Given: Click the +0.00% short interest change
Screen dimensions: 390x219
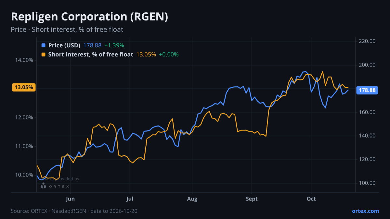Looking at the screenshot, I should tap(169, 55).
